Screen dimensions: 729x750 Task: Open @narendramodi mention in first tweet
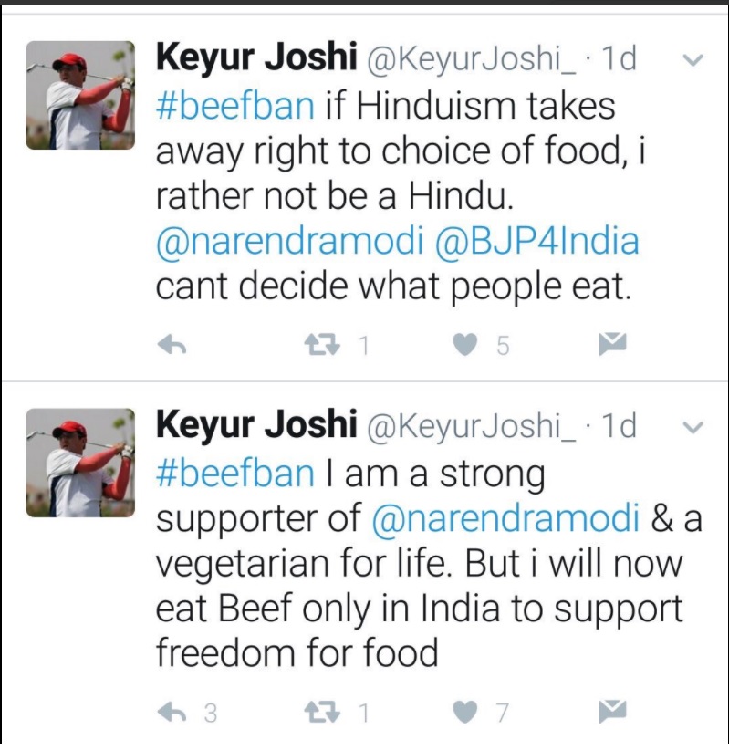pyautogui.click(x=290, y=243)
